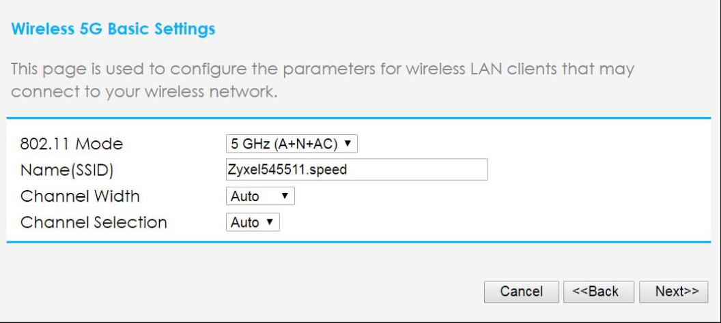Click the Wireless 5G Basic Settings heading
This screenshot has height=323, width=721.
[113, 30]
